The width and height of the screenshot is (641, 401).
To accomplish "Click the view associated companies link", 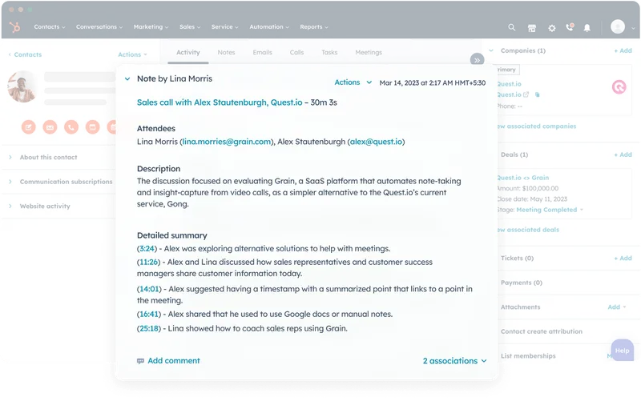I will click(537, 126).
